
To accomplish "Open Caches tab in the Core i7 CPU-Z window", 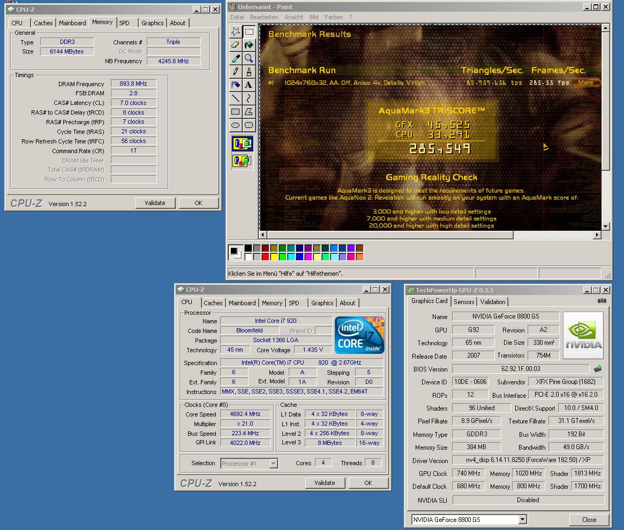I will tap(213, 303).
